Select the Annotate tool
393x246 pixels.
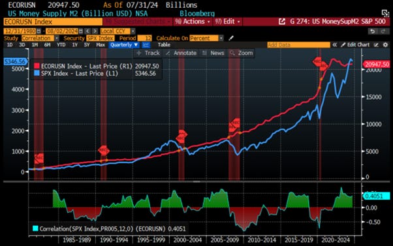click(x=181, y=53)
